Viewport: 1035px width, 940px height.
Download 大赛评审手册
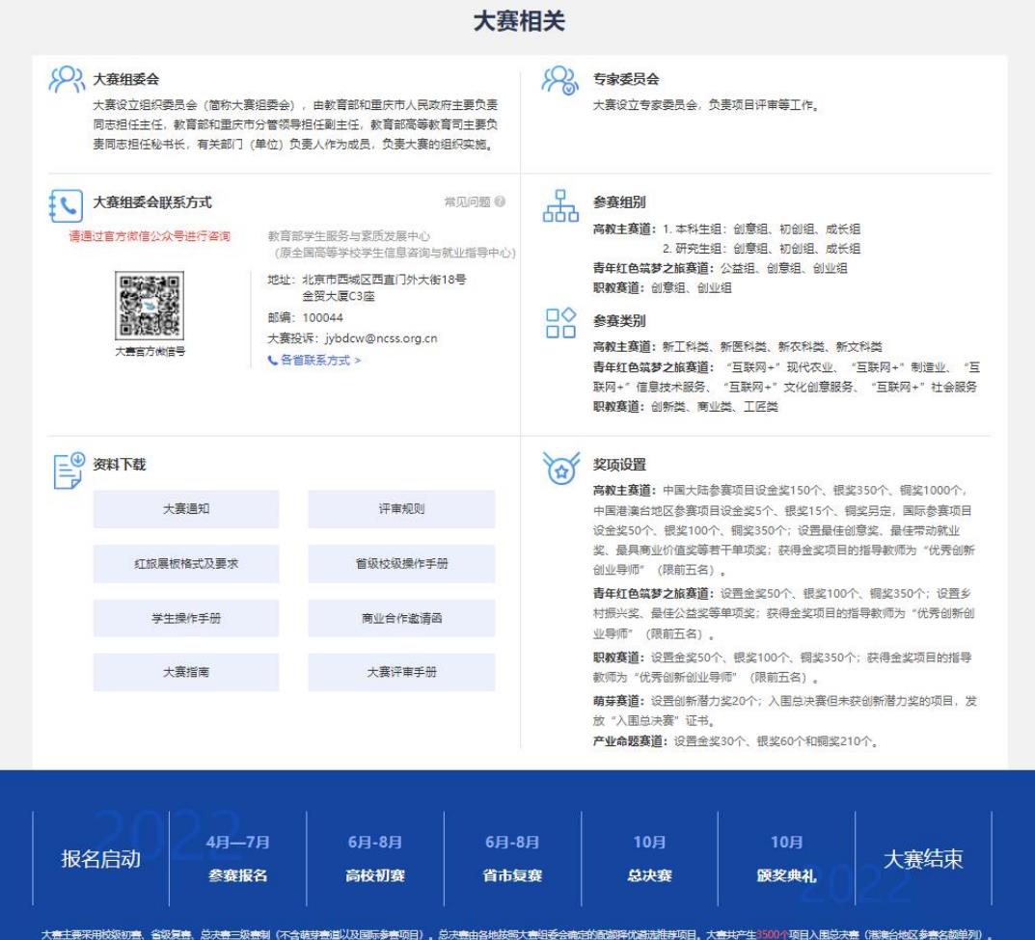tap(401, 672)
